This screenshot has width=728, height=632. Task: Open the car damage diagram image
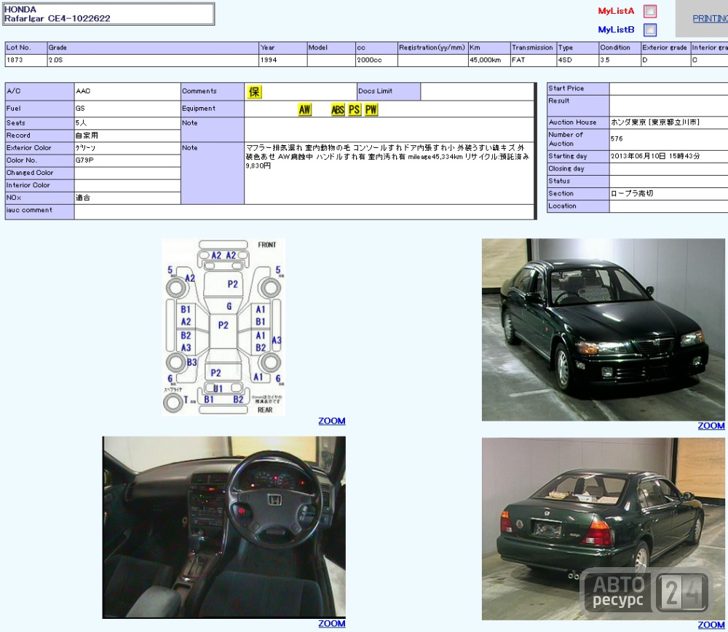click(223, 327)
